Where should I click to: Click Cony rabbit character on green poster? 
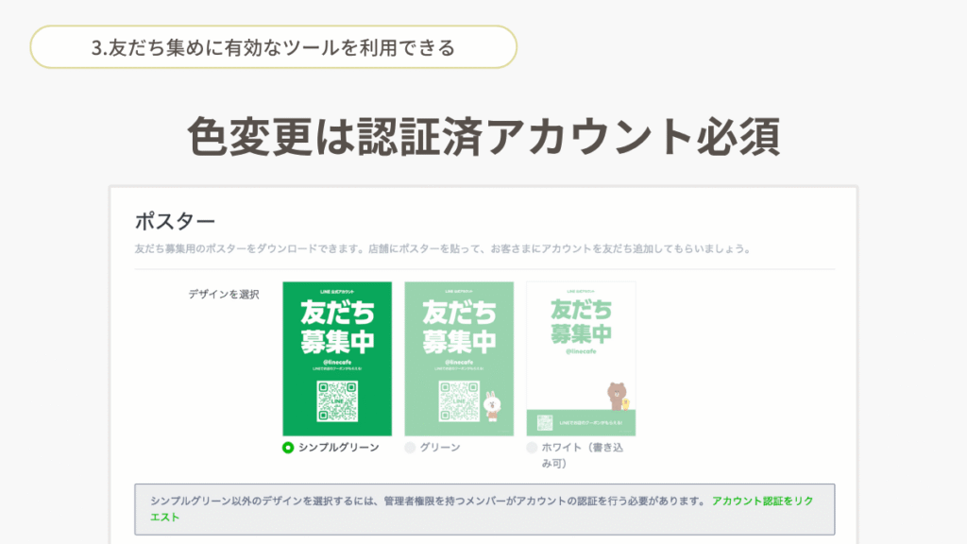(492, 405)
